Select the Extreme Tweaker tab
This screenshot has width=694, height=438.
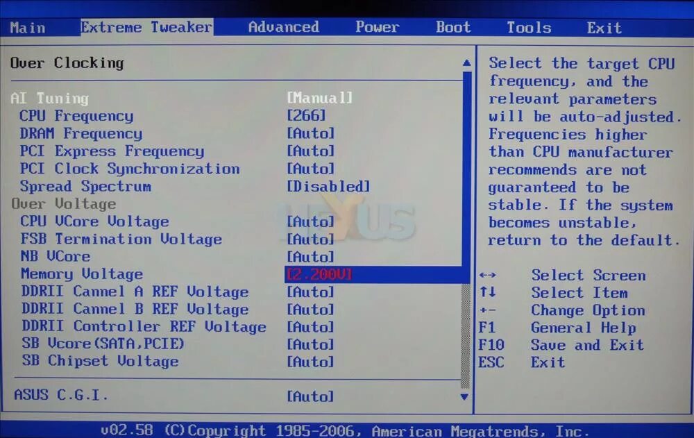pos(146,27)
